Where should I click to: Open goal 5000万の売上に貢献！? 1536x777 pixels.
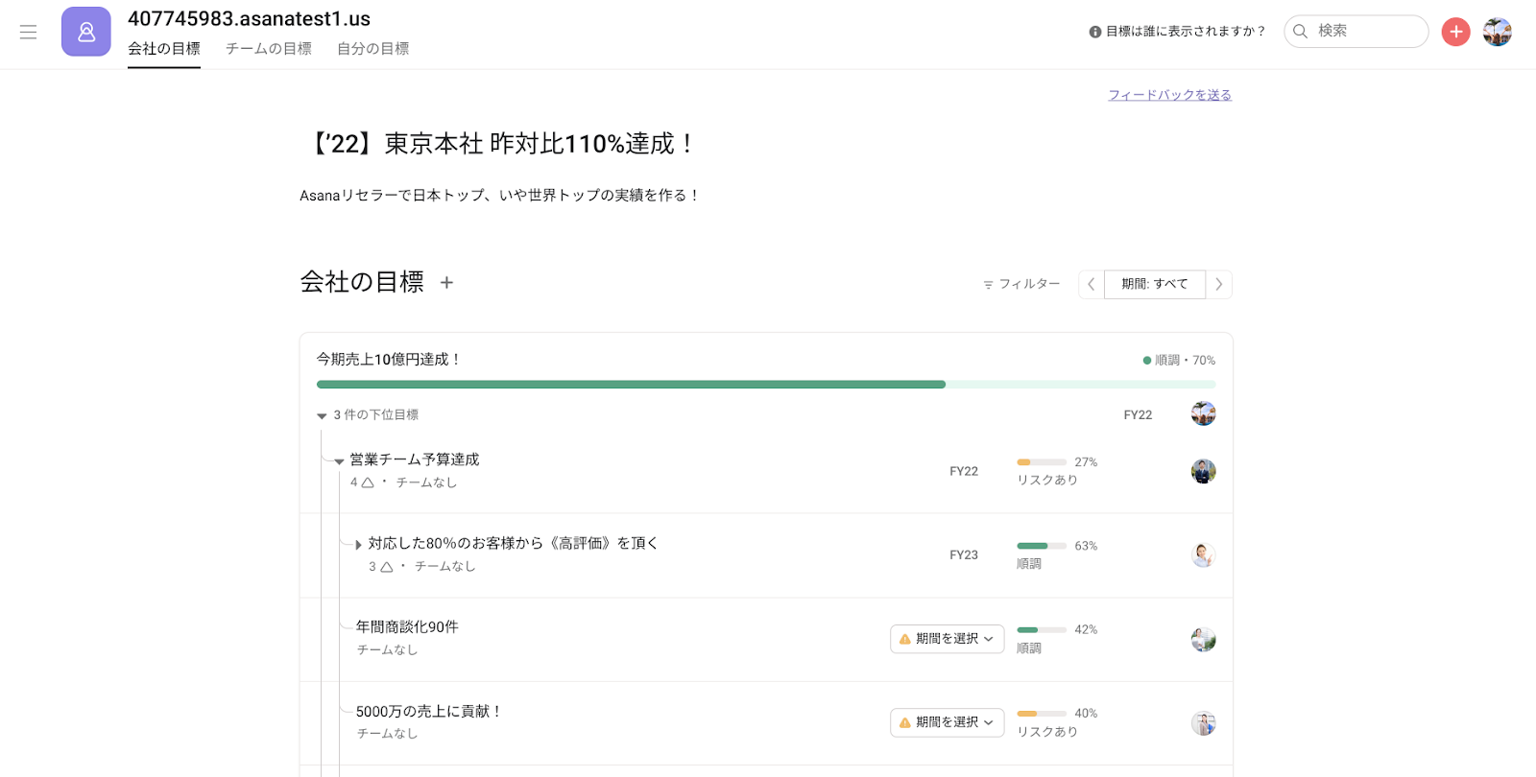pos(429,711)
